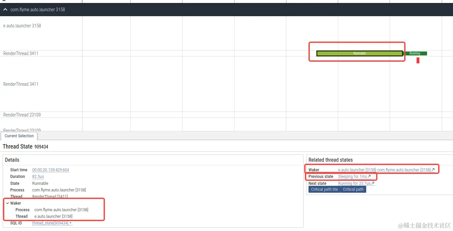453x231 pixels.
Task: Click RenderThread 3411 label beside the Runnable slice
Action: (21, 53)
